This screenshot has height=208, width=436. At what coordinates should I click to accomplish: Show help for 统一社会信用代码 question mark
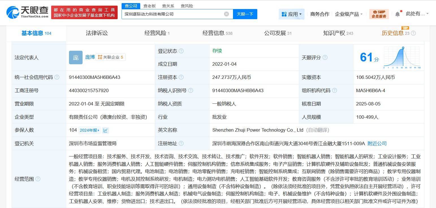57,77
